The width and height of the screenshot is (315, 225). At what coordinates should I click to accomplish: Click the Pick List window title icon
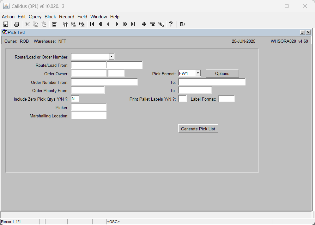4,32
